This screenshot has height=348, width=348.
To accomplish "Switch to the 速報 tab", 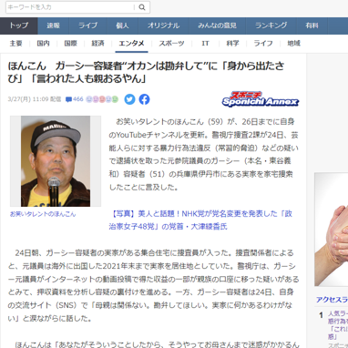I will coord(54,26).
